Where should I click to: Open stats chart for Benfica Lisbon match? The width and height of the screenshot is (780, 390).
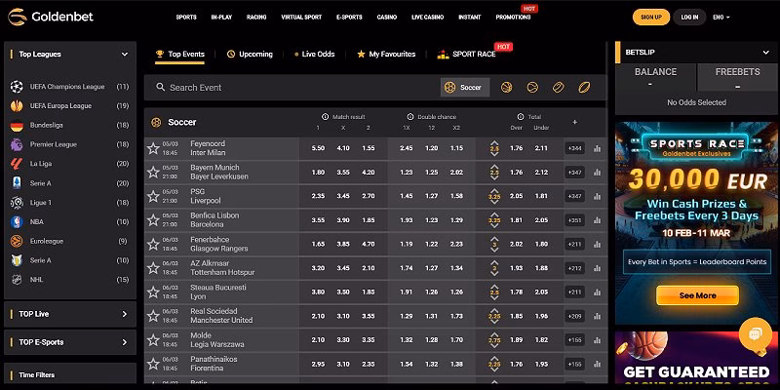[x=597, y=220]
